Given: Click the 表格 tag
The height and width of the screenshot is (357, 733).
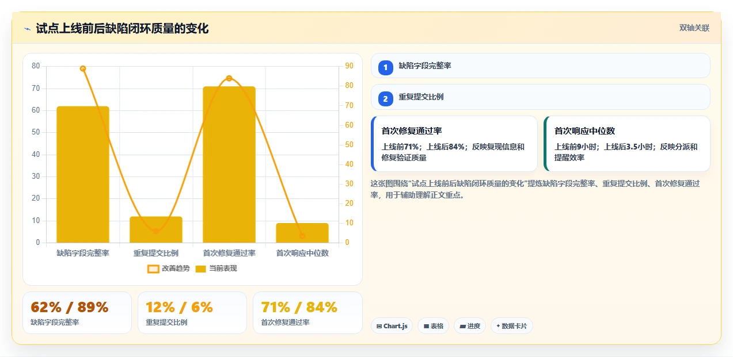Looking at the screenshot, I should (x=434, y=326).
